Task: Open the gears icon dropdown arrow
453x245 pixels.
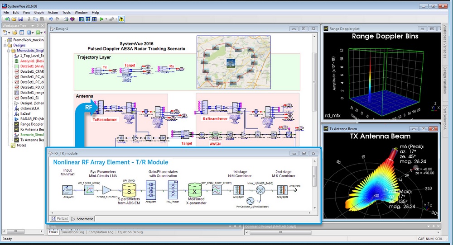Action: 116,19
